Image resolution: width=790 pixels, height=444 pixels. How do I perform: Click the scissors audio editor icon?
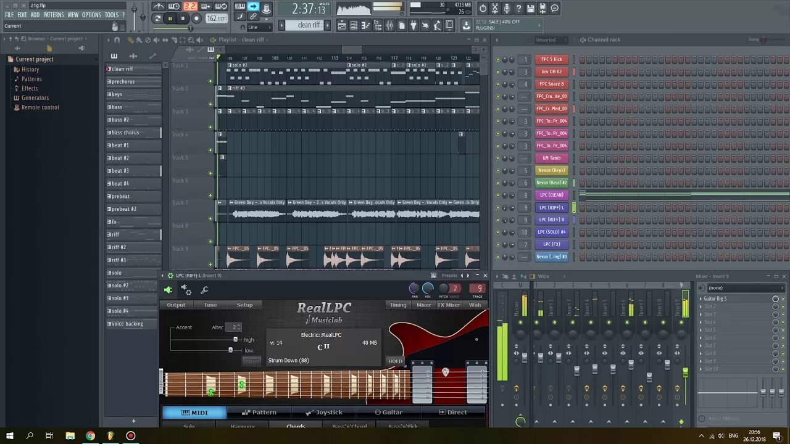point(494,9)
